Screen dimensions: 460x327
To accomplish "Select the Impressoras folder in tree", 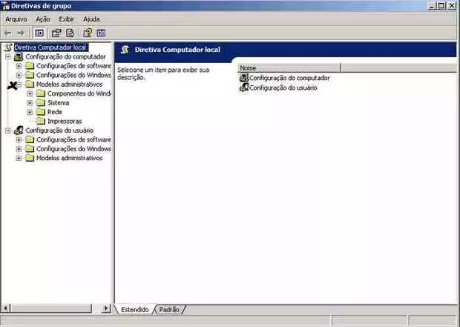I will click(x=64, y=121).
